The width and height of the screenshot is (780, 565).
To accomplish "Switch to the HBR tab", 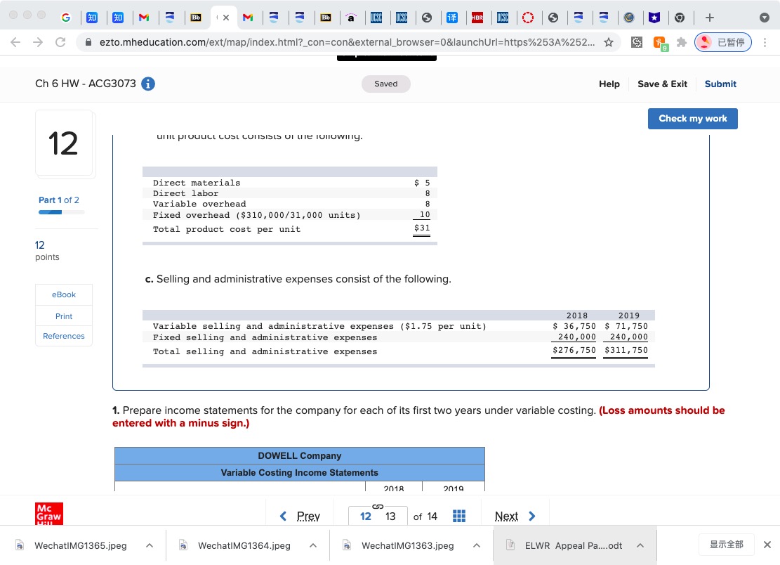I will (x=477, y=18).
